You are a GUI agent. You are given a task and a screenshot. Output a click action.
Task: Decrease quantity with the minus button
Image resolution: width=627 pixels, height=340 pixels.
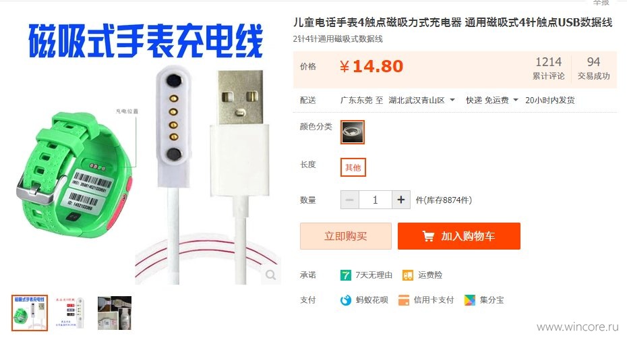click(350, 200)
